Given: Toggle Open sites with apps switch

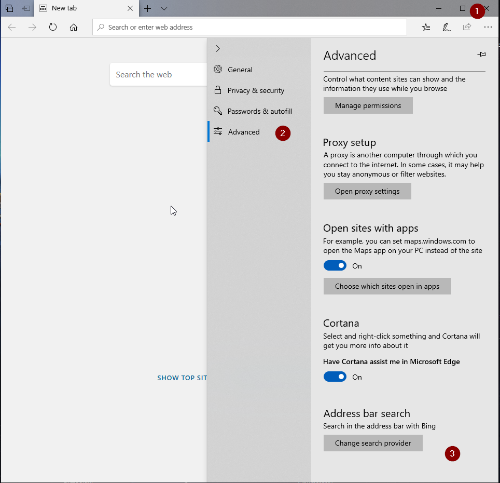Looking at the screenshot, I should point(335,265).
